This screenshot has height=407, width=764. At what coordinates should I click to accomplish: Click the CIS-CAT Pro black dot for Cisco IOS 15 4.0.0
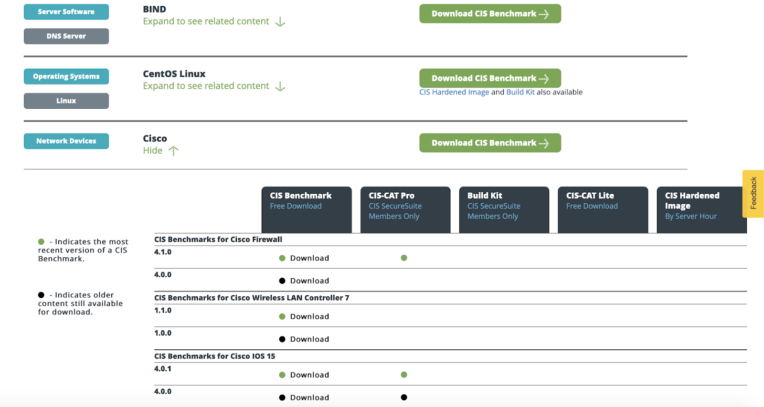[x=404, y=397]
